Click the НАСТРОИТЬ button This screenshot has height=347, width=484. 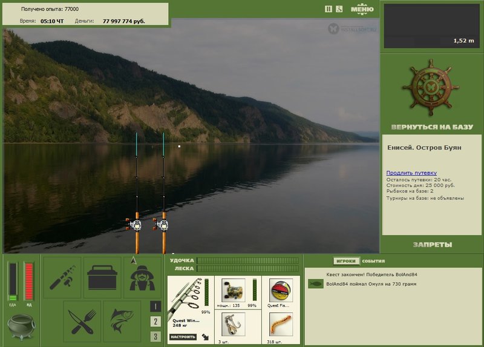coord(183,337)
